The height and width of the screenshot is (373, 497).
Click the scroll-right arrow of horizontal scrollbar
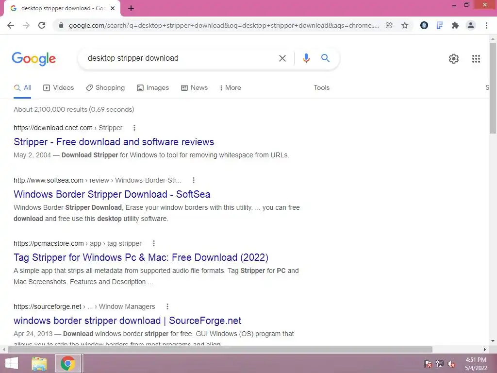[x=485, y=349]
